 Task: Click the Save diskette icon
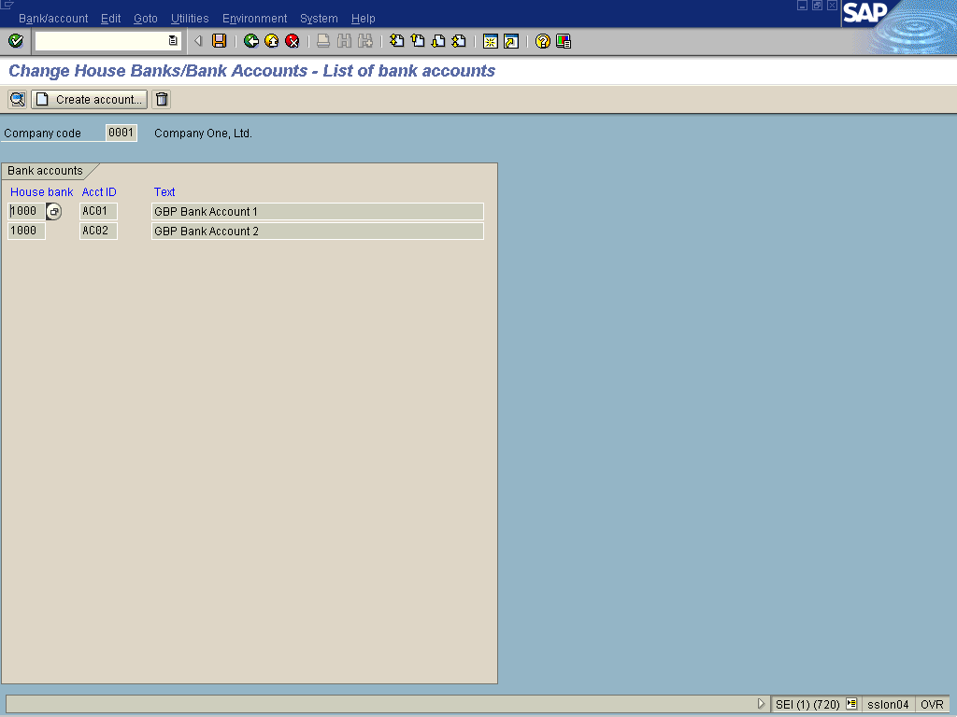[x=219, y=41]
